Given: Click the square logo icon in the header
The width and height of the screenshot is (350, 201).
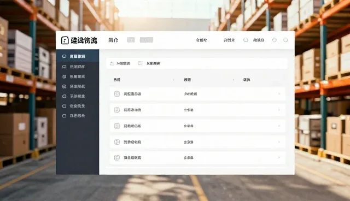Looking at the screenshot, I should tap(65, 40).
